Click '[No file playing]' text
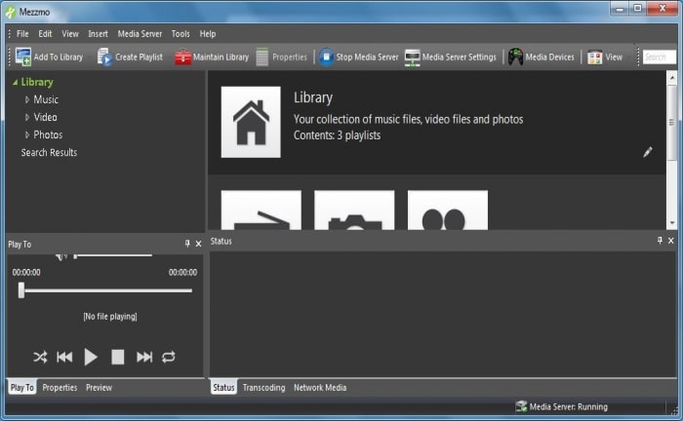 (110, 316)
